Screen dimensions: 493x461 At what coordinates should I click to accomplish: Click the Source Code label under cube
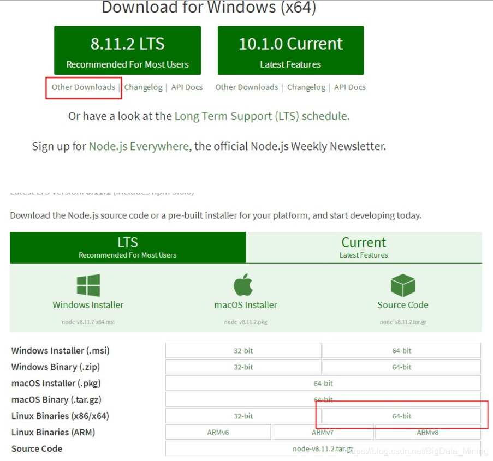pos(403,305)
